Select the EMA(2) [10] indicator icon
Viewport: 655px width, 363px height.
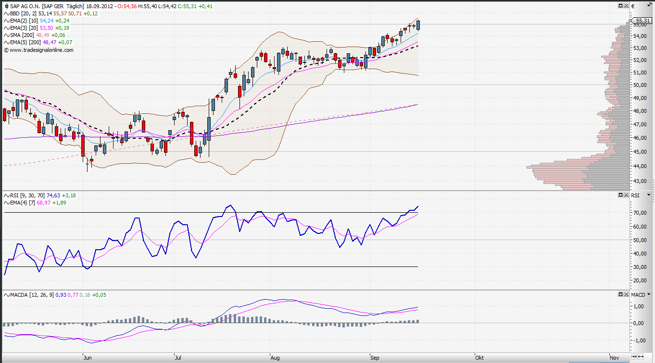(6, 21)
